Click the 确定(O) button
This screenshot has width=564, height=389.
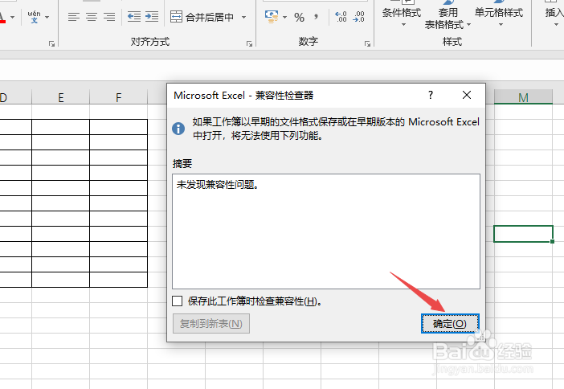[450, 324]
